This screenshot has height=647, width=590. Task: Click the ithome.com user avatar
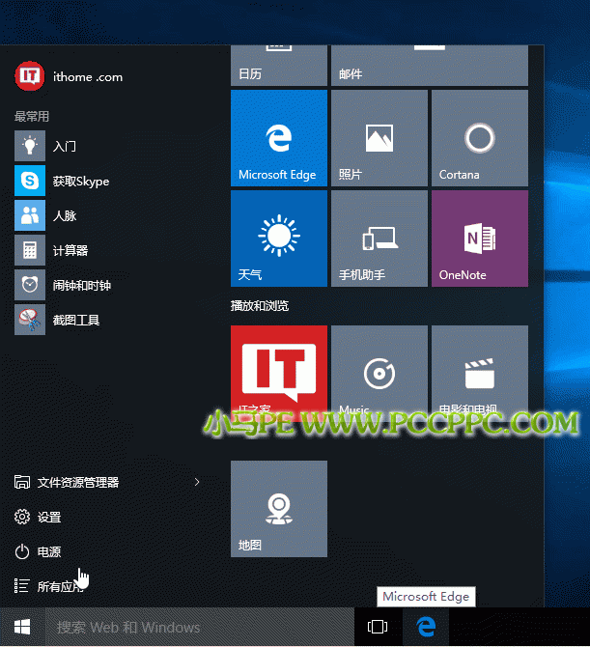coord(30,76)
